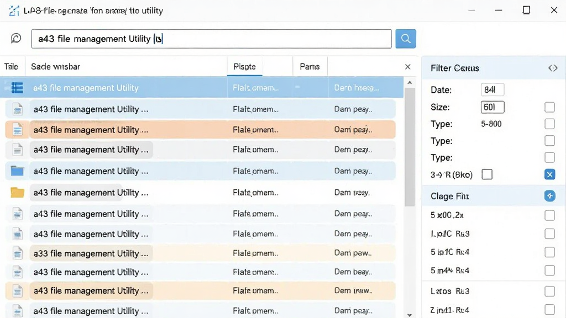566x318 pixels.
Task: Click the document icon of the a33 file row
Action: [17, 253]
